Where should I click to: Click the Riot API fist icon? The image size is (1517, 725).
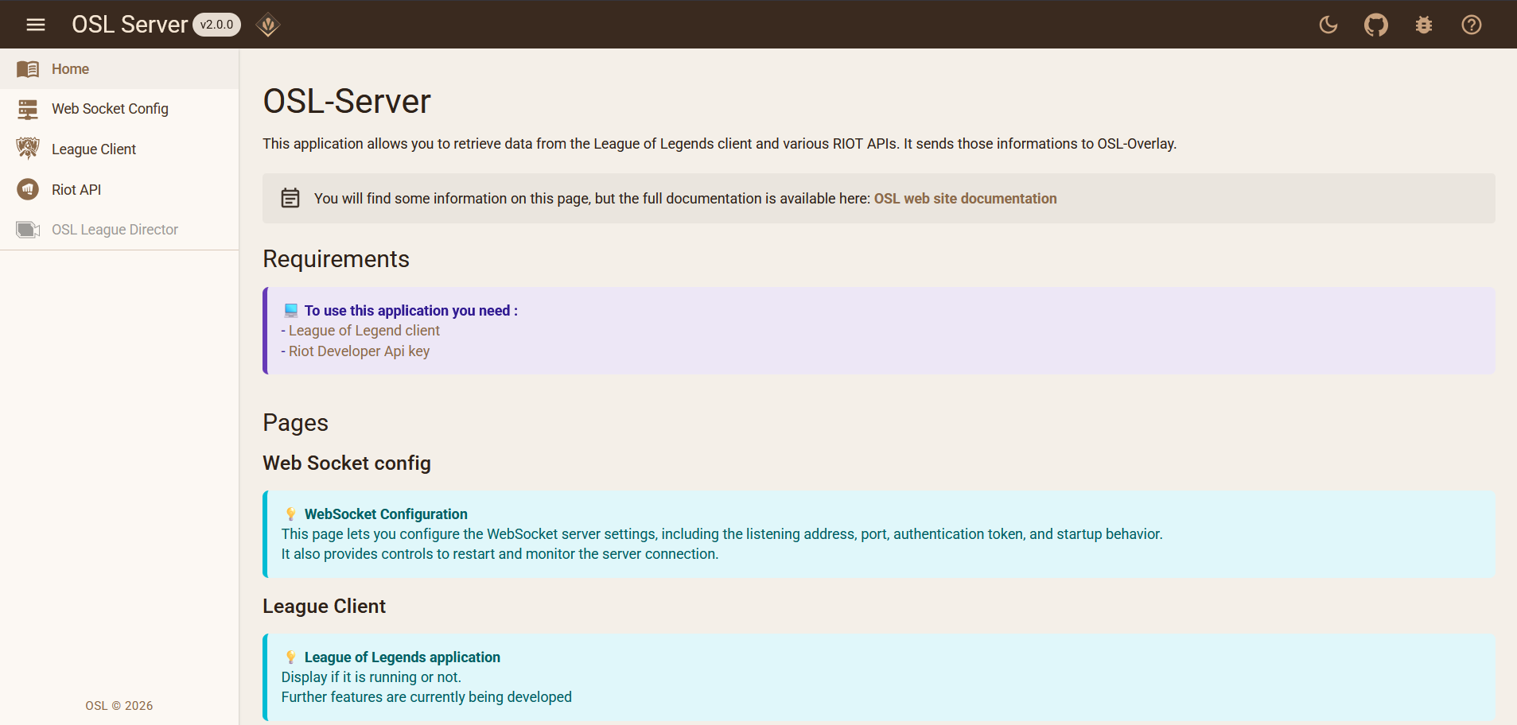pyautogui.click(x=28, y=189)
